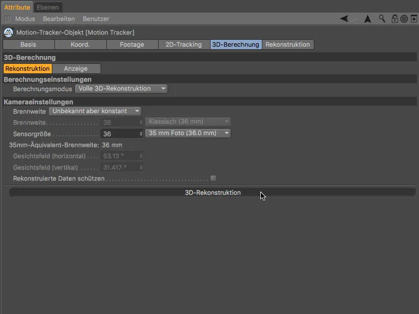Click the 3D-Rekonstruktion button
The width and height of the screenshot is (419, 314).
coord(213,193)
